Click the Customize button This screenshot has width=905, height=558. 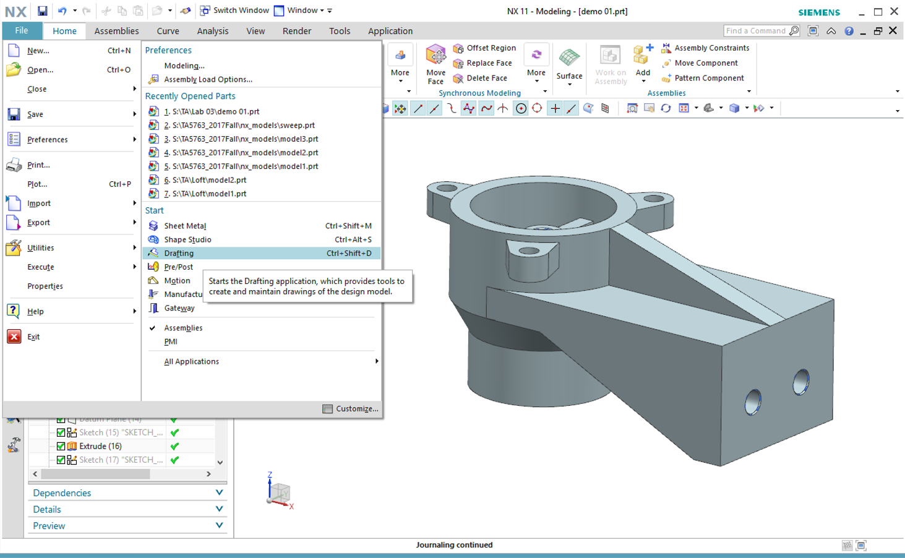(350, 409)
